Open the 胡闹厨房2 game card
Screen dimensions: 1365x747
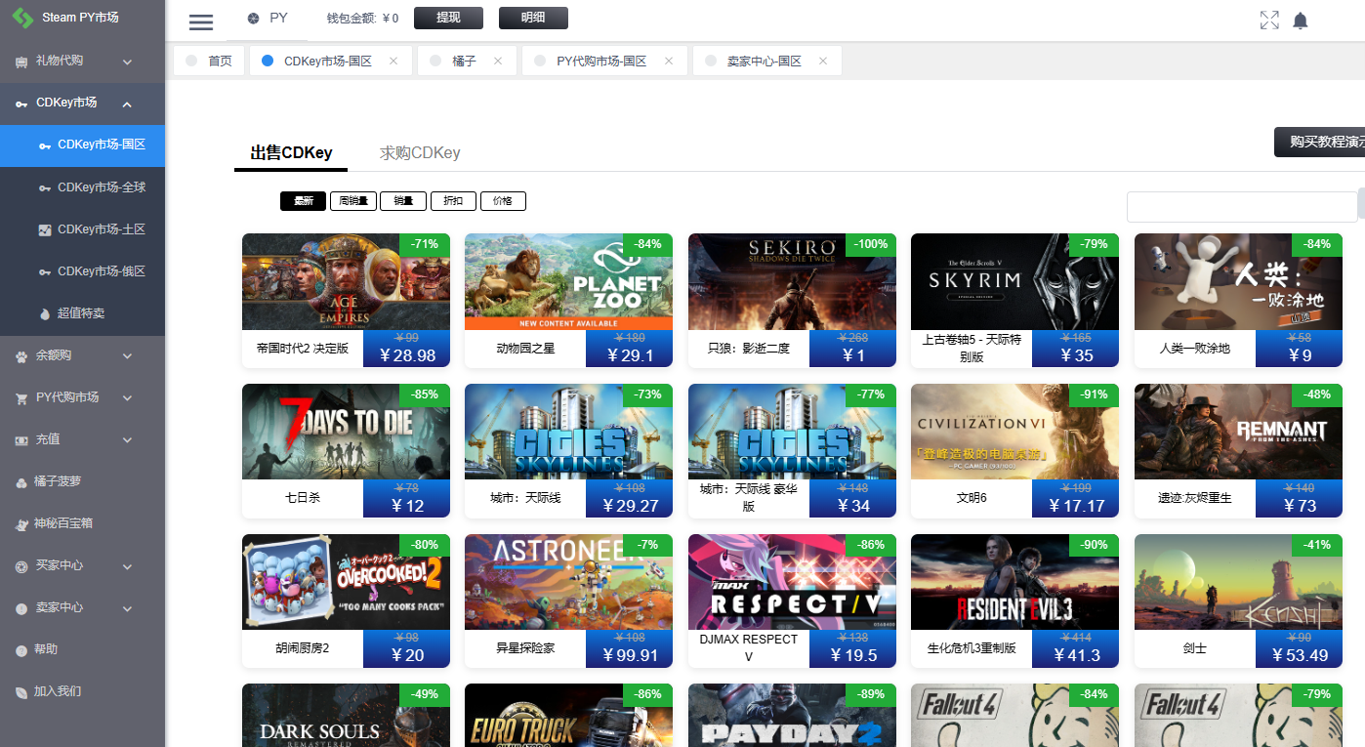pyautogui.click(x=346, y=601)
